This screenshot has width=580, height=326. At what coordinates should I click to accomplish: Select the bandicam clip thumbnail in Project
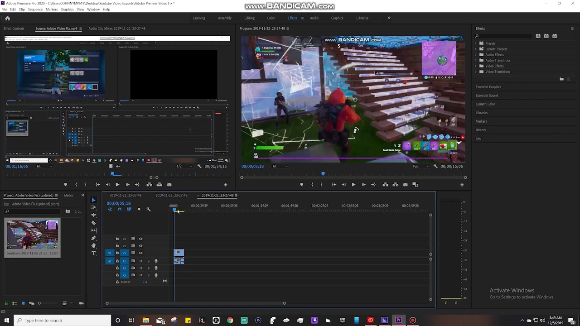click(x=32, y=235)
